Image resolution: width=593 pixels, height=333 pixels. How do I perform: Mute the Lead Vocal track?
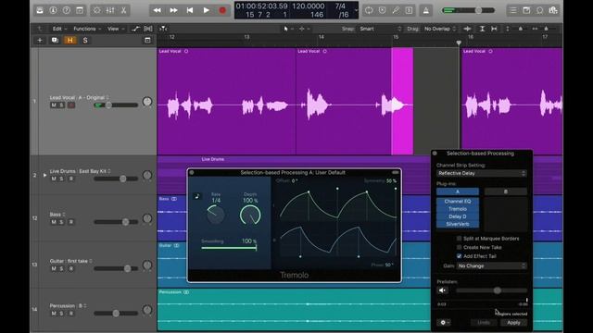coord(54,105)
